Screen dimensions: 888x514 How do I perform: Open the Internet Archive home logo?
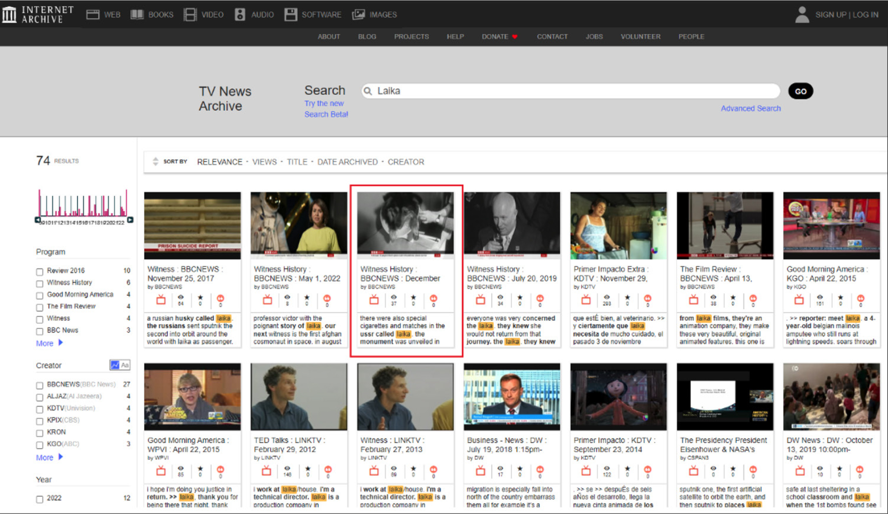(38, 14)
